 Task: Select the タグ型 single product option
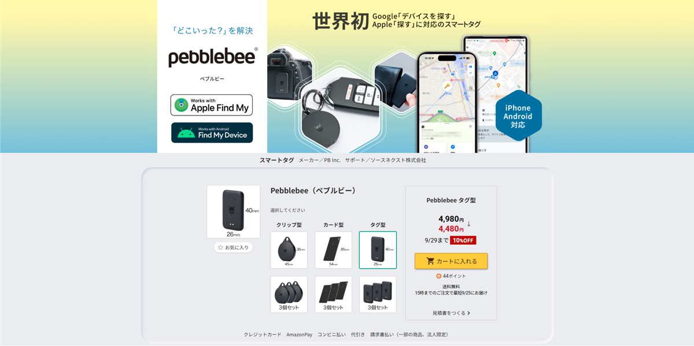(378, 250)
